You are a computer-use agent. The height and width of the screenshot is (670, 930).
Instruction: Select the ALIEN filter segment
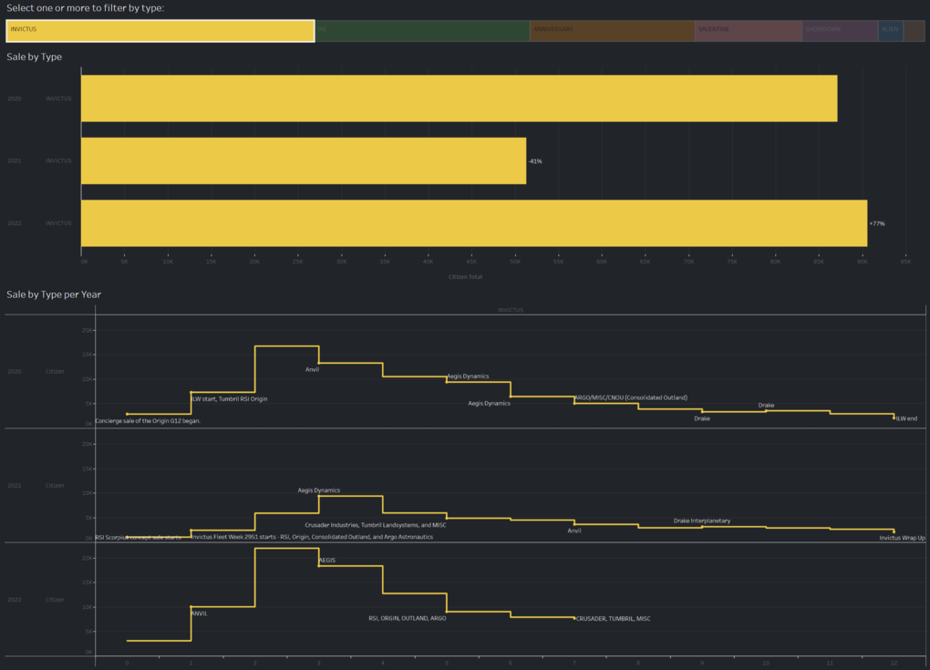click(x=891, y=30)
